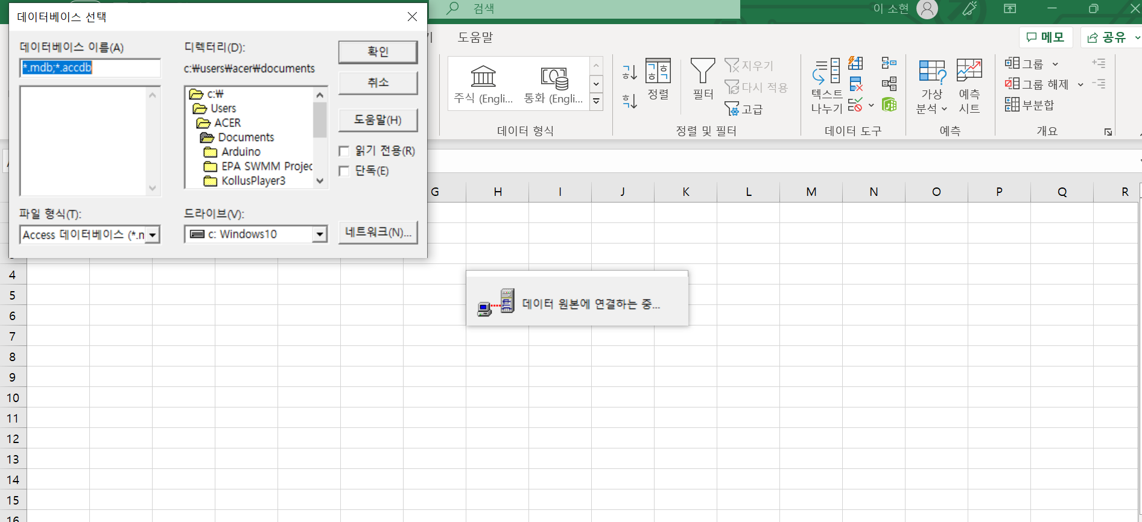Screen dimensions: 1142x522
Task: Select the Arduino folder in directory list
Action: [241, 152]
